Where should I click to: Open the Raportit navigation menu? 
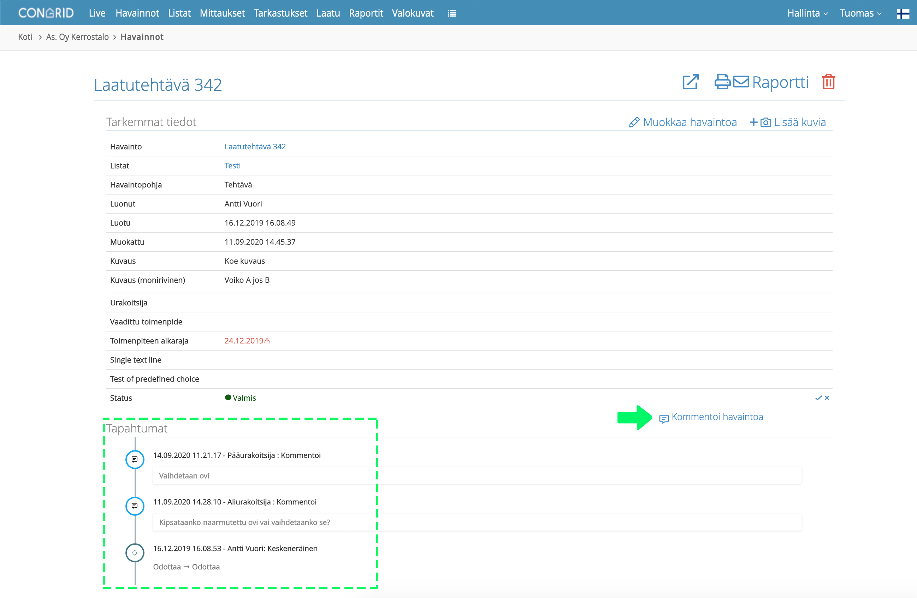click(366, 13)
